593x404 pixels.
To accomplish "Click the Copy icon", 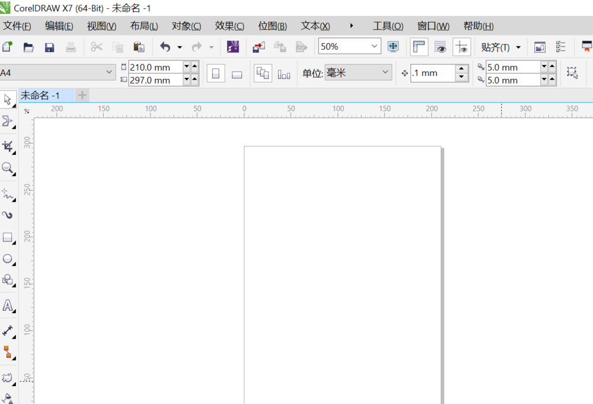I will (x=117, y=47).
